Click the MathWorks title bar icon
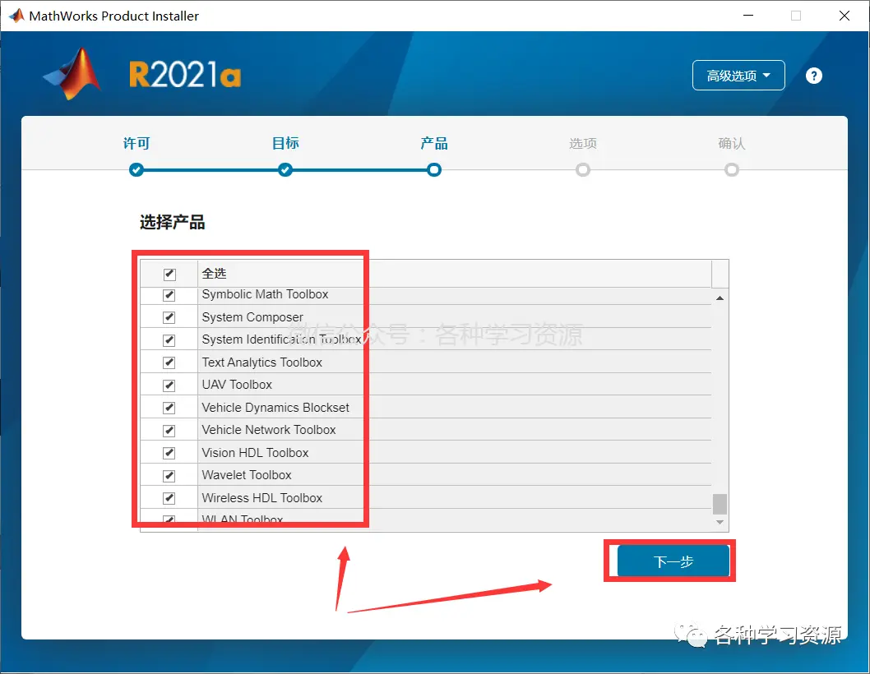 [16, 16]
